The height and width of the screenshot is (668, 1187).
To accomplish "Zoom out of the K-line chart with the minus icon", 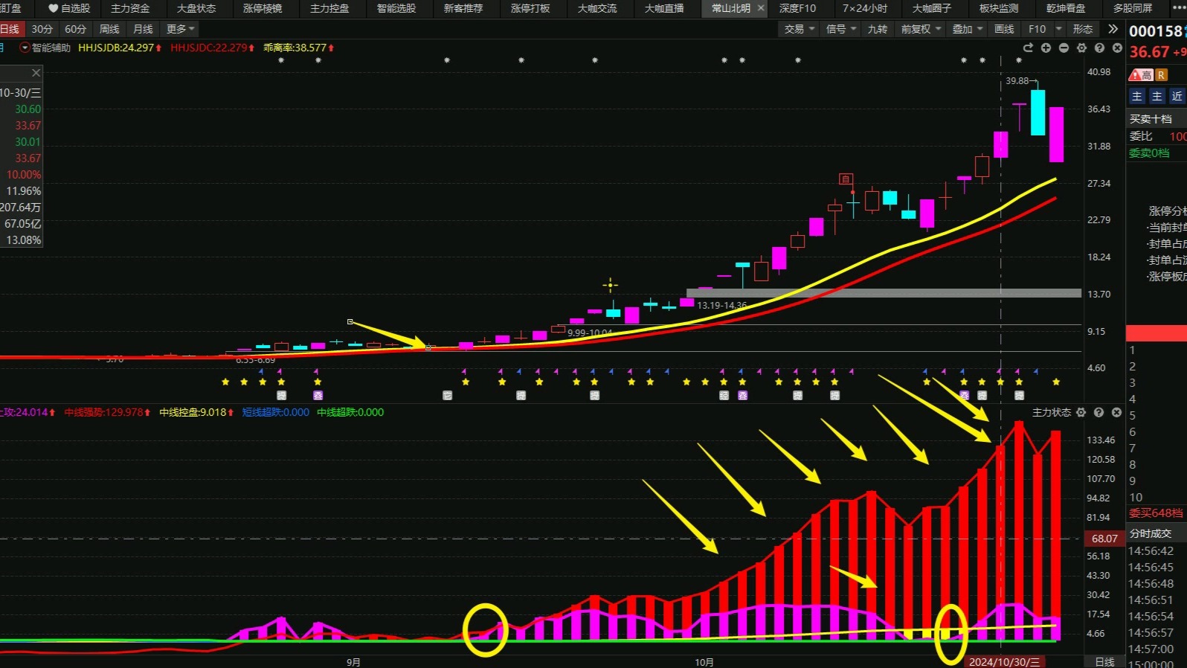I will [x=1064, y=48].
